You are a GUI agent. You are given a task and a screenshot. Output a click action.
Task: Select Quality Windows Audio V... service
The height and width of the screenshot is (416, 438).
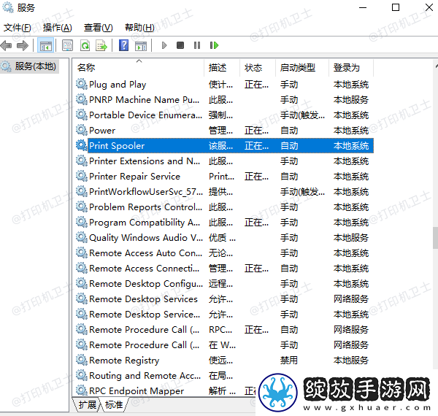point(224,238)
